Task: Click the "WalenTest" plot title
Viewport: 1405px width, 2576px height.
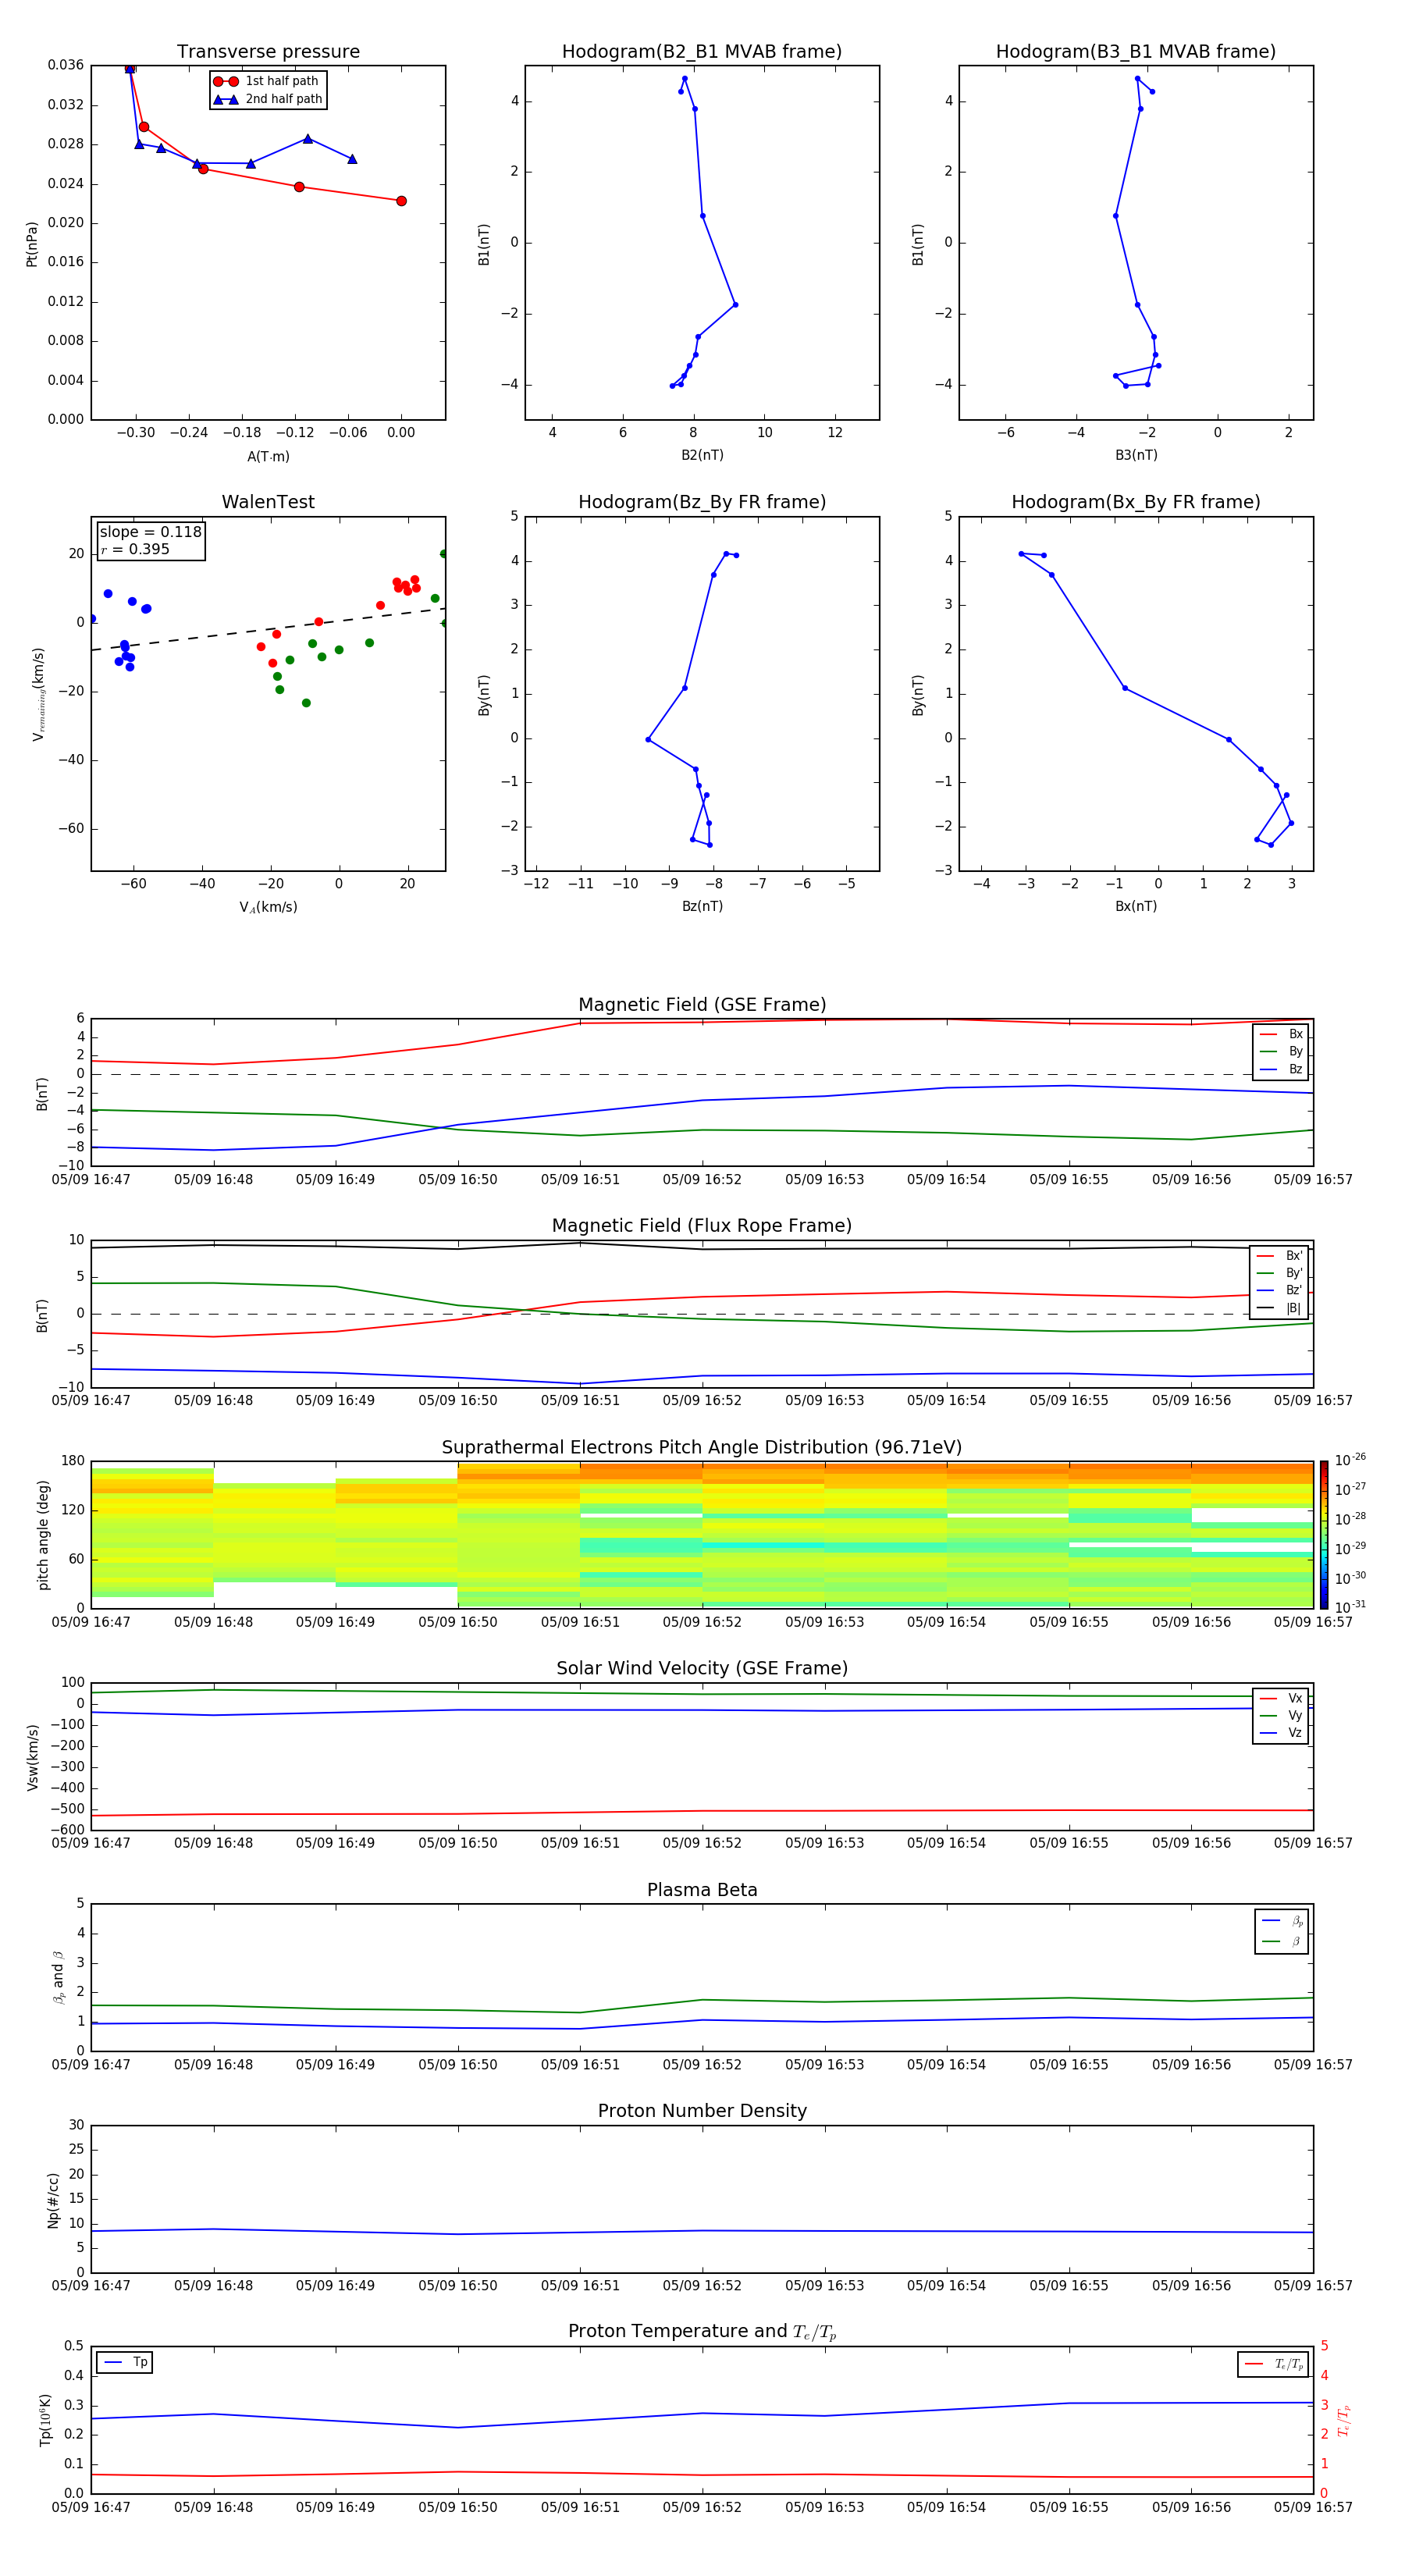Action: 268,502
